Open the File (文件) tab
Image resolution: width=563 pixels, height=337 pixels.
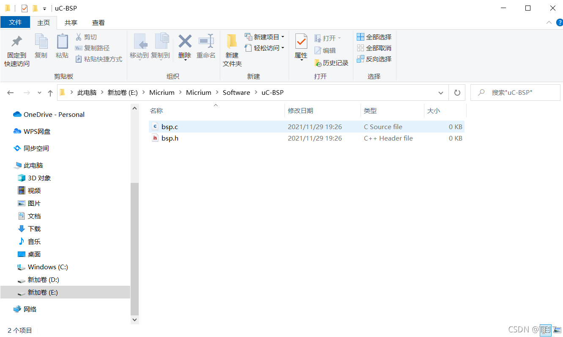(x=15, y=22)
